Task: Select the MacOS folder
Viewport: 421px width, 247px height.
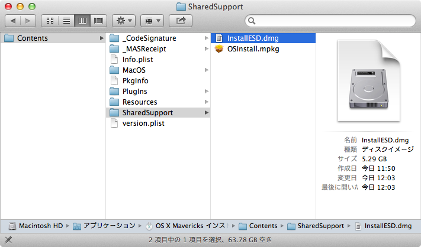Action: [159, 70]
